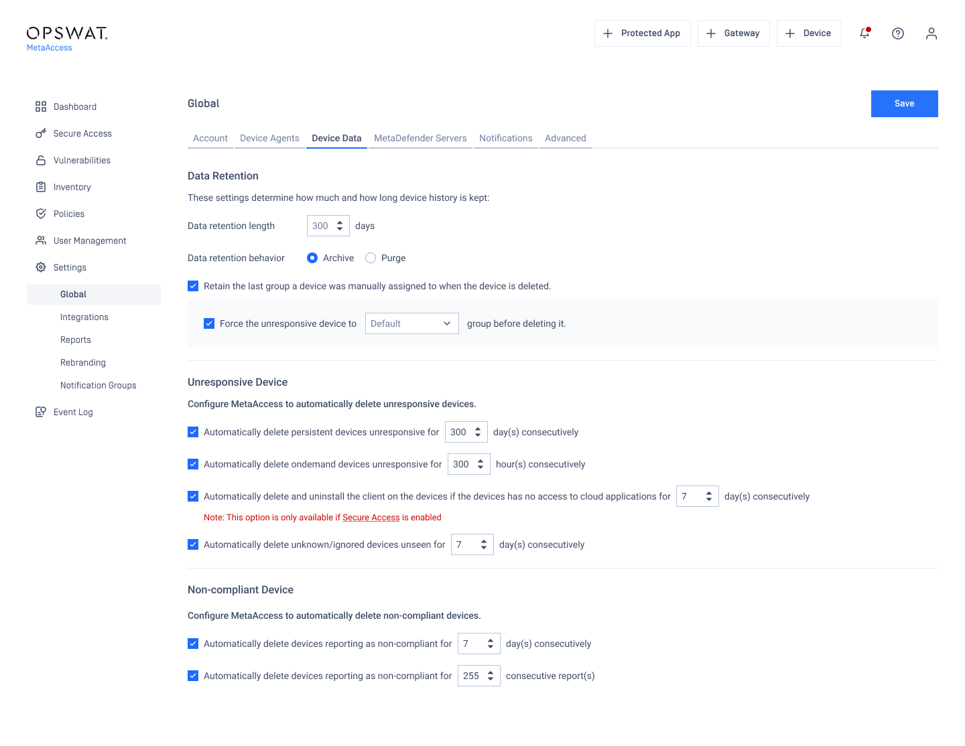965x746 pixels.
Task: Open the MetaDefender Servers tab
Action: pyautogui.click(x=420, y=139)
